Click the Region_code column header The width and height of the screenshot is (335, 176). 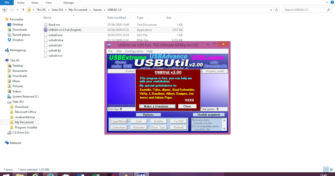click(215, 71)
